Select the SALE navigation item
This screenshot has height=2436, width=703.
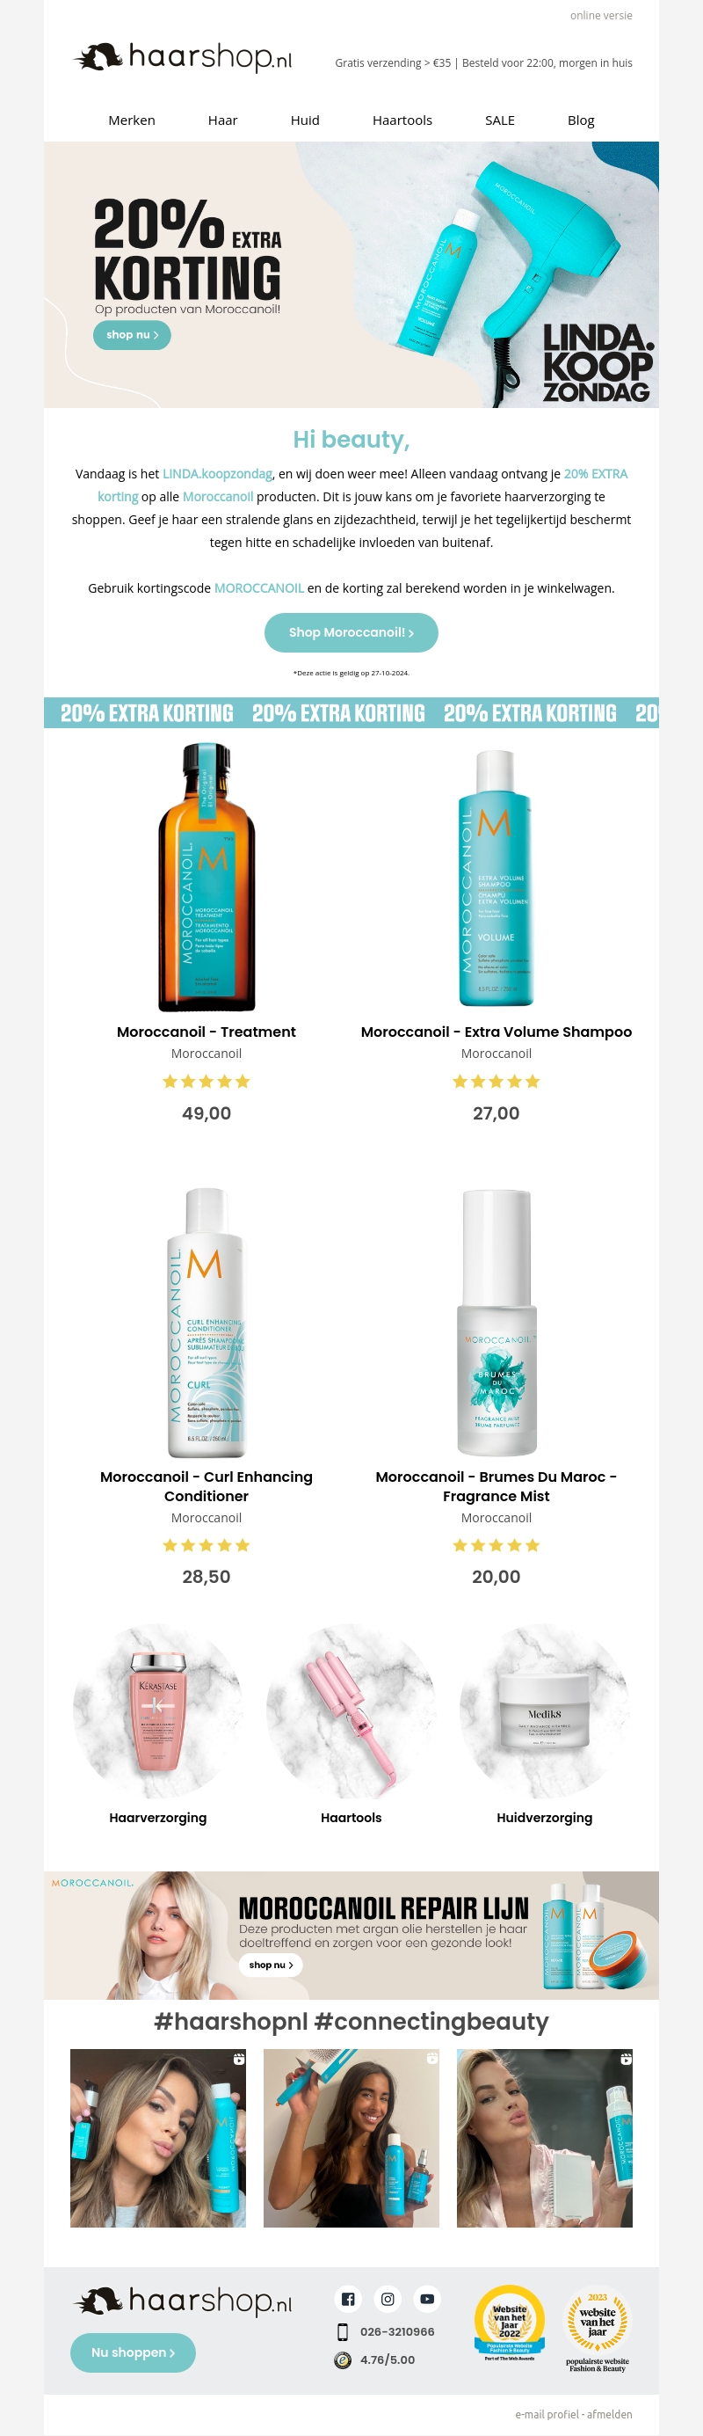[x=500, y=120]
